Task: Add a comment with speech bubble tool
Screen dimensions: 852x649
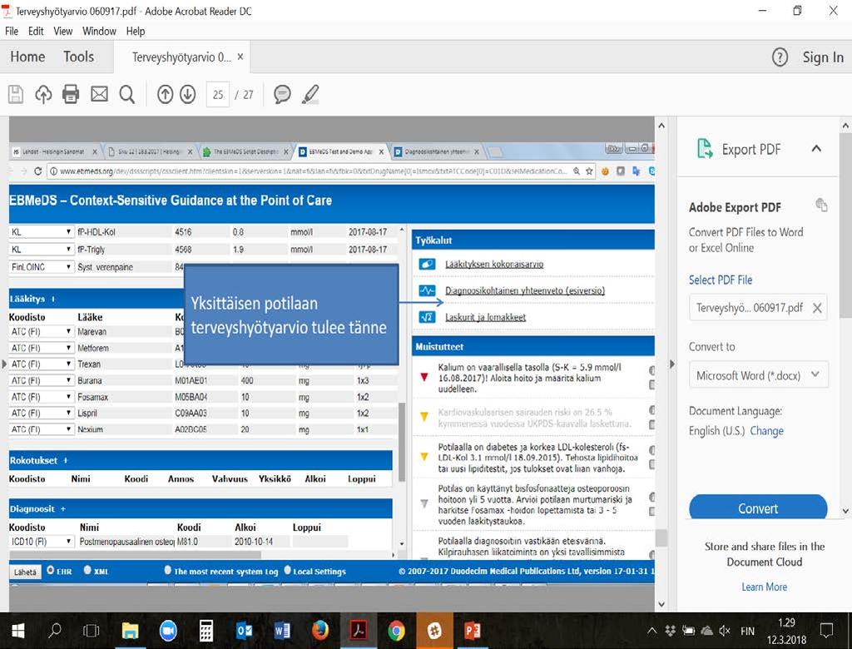Action: click(x=282, y=95)
